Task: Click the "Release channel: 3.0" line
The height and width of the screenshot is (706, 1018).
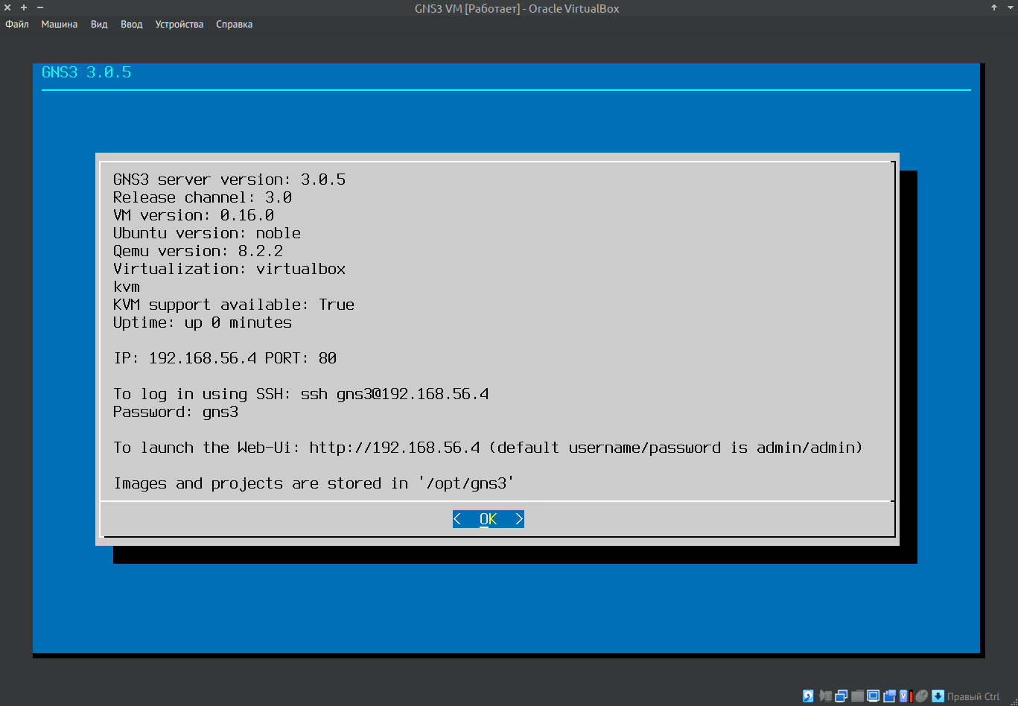Action: [203, 197]
